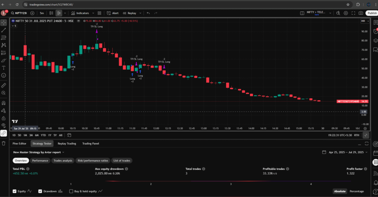Hide all drawings with eye icon
Image resolution: width=378 pixels, height=197 pixels.
[x=4, y=125]
